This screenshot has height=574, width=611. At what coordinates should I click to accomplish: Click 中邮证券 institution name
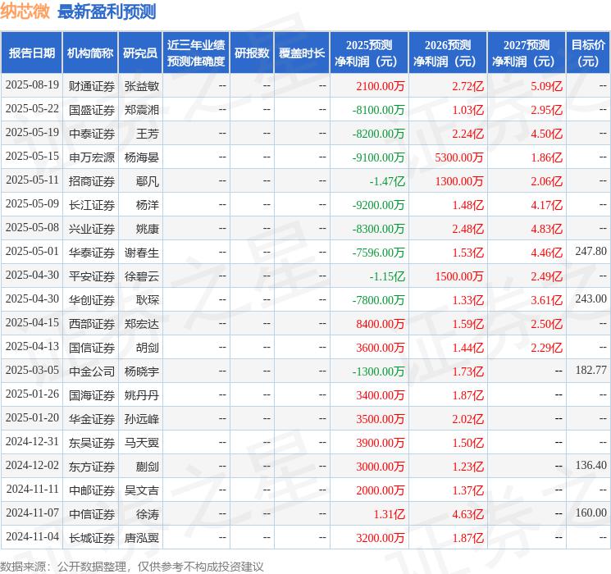[x=92, y=490]
